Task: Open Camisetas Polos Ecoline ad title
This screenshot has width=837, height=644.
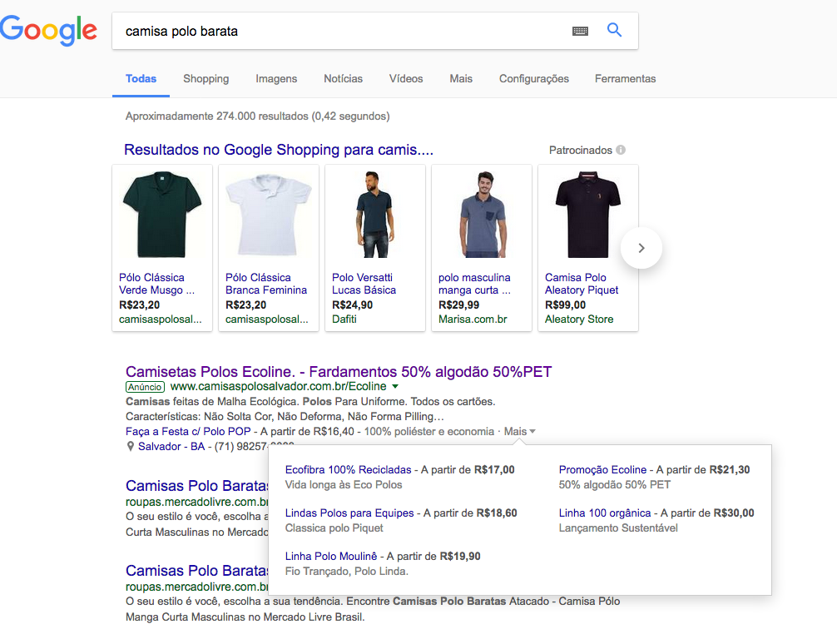Action: coord(339,372)
